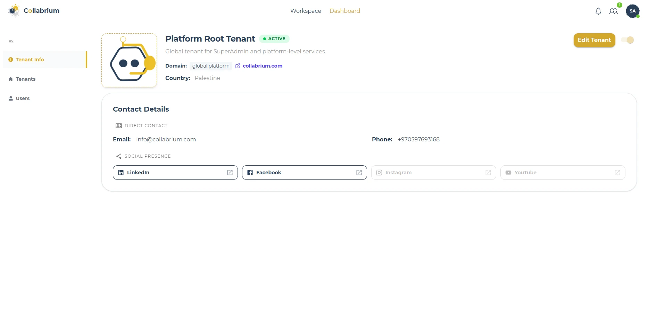
Task: Click the global.platform domain chip
Action: tap(211, 66)
